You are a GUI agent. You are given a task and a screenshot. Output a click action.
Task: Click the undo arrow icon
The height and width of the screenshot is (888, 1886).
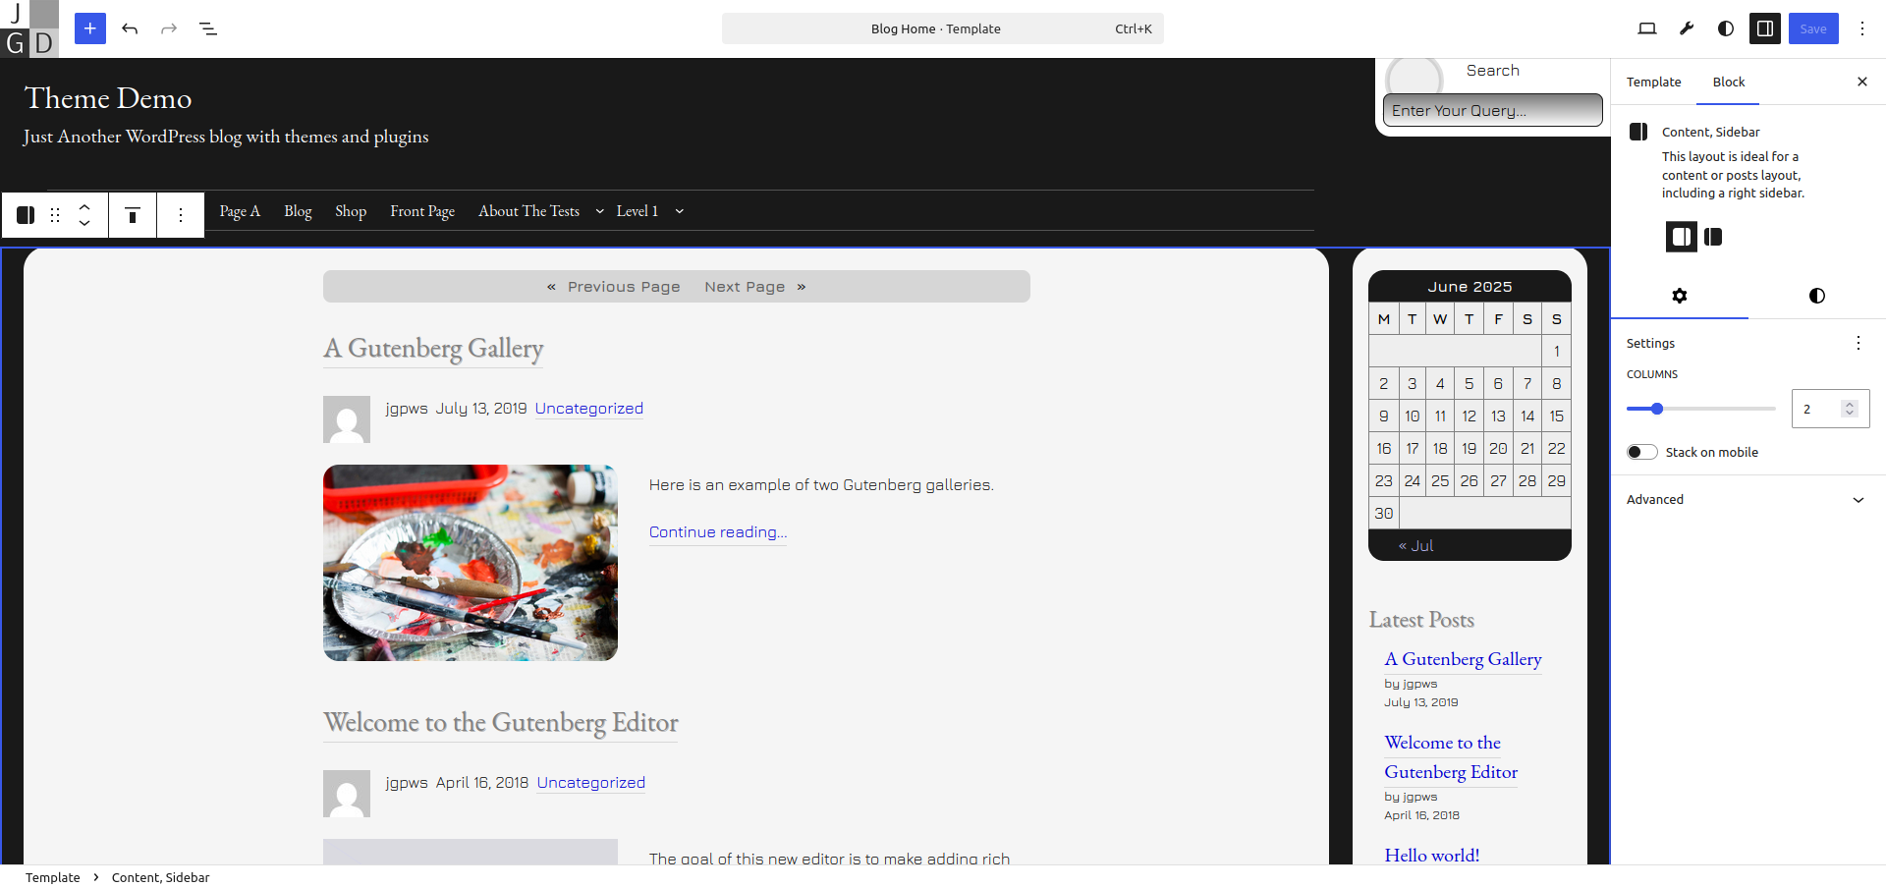pos(130,28)
